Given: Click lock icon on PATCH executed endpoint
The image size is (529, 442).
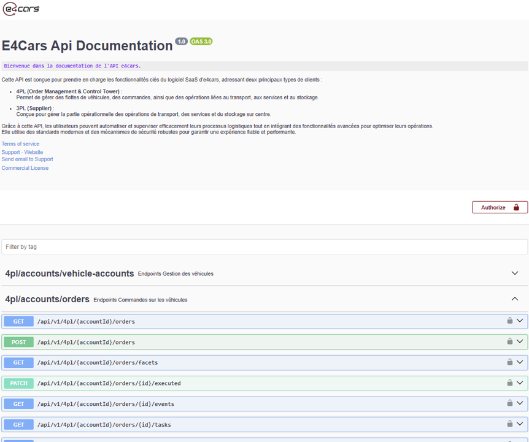Looking at the screenshot, I should coord(509,383).
